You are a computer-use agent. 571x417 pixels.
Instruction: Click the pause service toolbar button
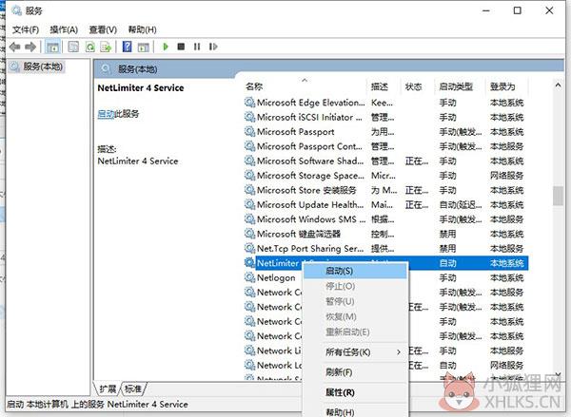(197, 47)
